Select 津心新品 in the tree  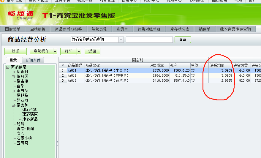click(30, 119)
